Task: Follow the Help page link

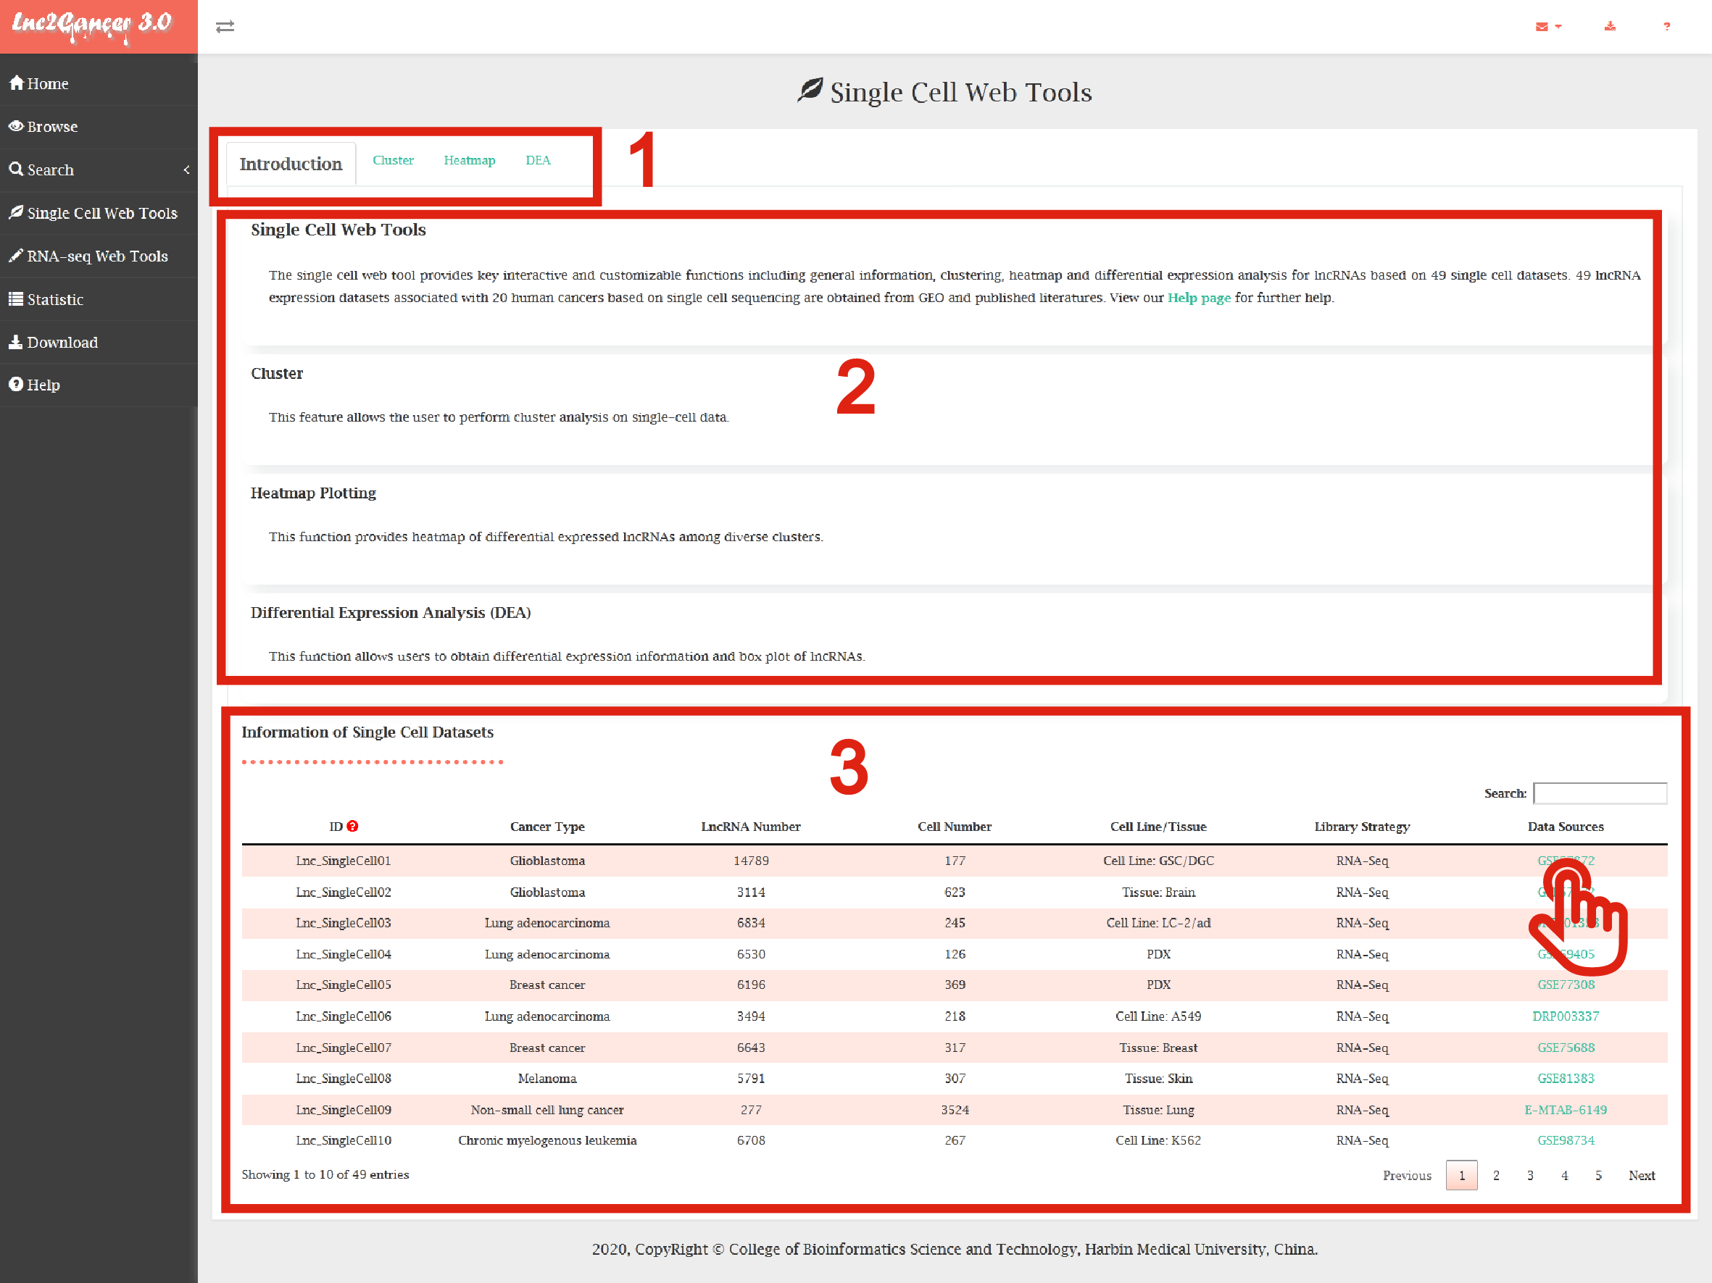Action: (1198, 298)
